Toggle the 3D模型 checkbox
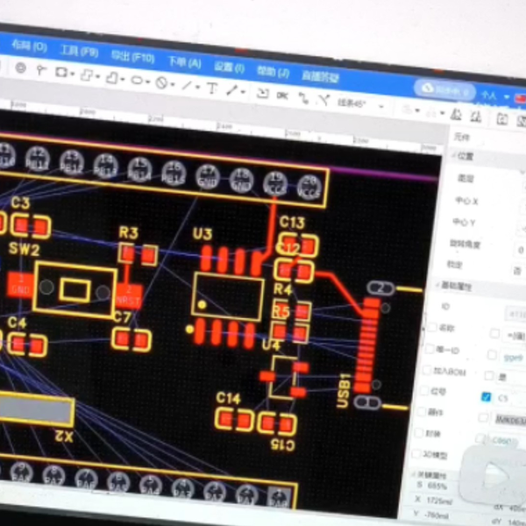526x526 pixels. click(416, 453)
